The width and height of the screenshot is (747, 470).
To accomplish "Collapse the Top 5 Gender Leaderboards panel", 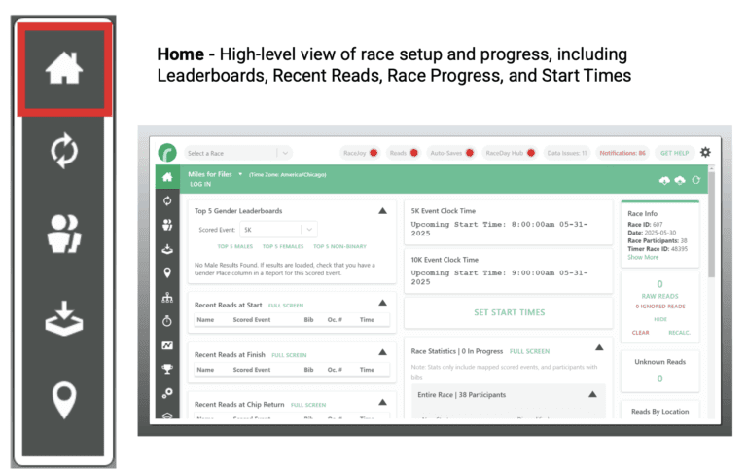I will [x=382, y=209].
